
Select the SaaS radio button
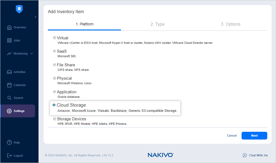point(55,51)
